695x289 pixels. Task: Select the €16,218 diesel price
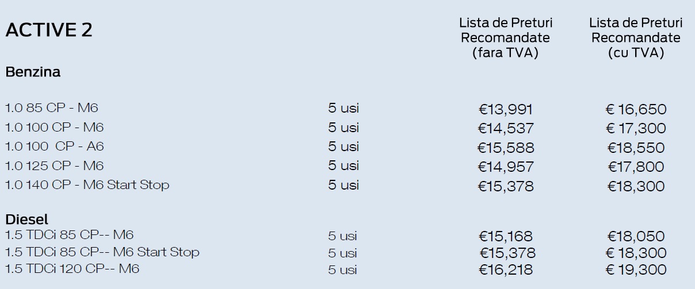pyautogui.click(x=506, y=269)
